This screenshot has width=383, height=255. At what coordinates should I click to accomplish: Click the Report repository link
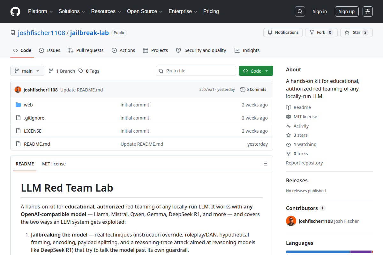point(304,163)
